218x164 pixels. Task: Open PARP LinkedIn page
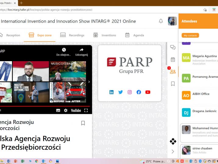point(112,92)
